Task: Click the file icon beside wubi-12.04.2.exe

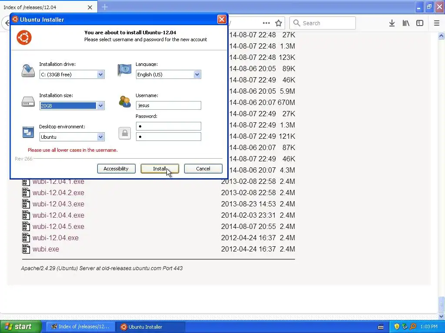Action: (26, 193)
